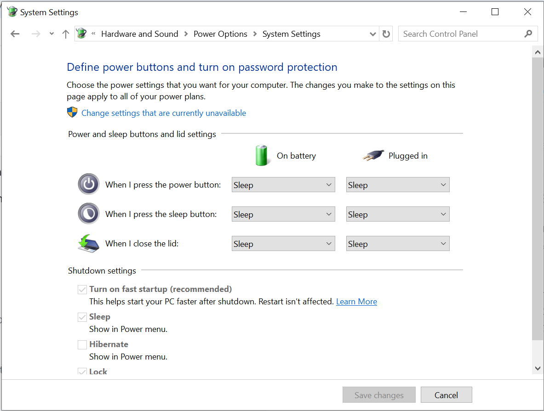The width and height of the screenshot is (544, 411).
Task: Open sleep button Plugged in dropdown
Action: coord(398,214)
